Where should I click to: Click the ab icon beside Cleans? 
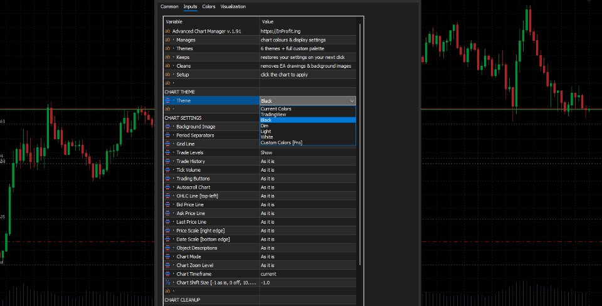[167, 66]
